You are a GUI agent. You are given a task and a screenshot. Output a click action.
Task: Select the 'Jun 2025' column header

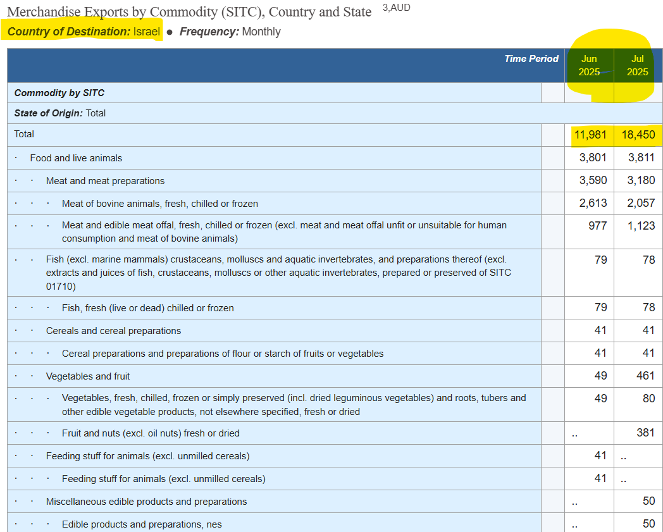(x=589, y=66)
